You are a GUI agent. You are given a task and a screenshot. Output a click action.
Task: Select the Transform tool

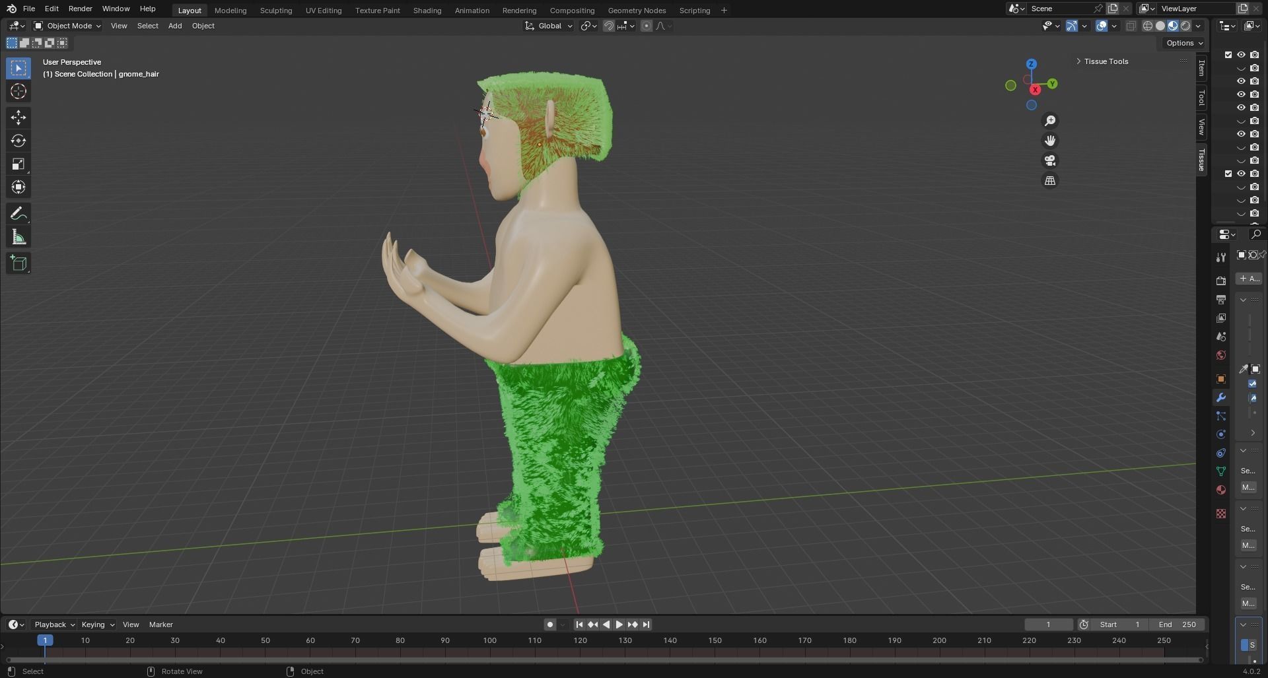click(x=18, y=187)
